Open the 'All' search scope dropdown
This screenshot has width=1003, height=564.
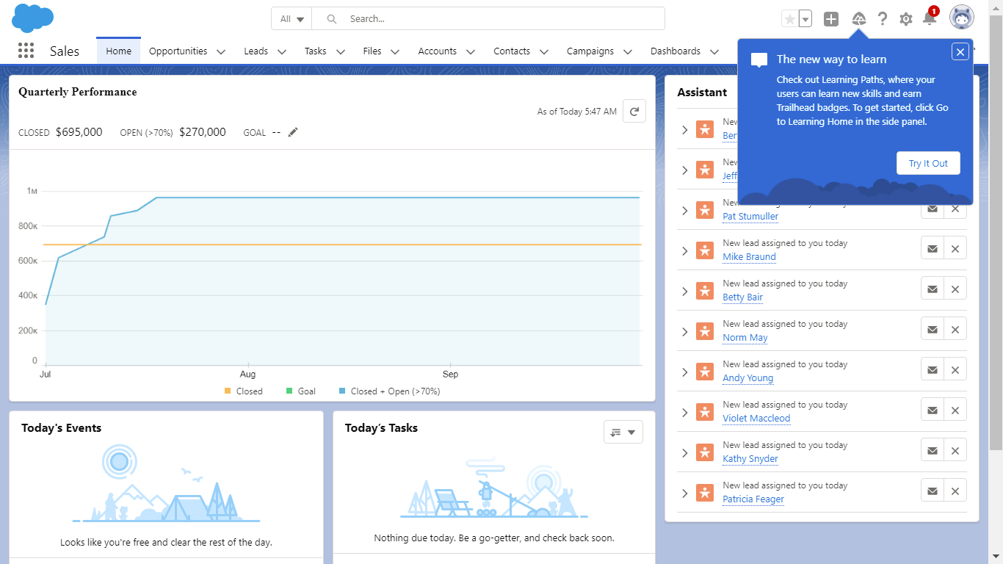point(292,19)
